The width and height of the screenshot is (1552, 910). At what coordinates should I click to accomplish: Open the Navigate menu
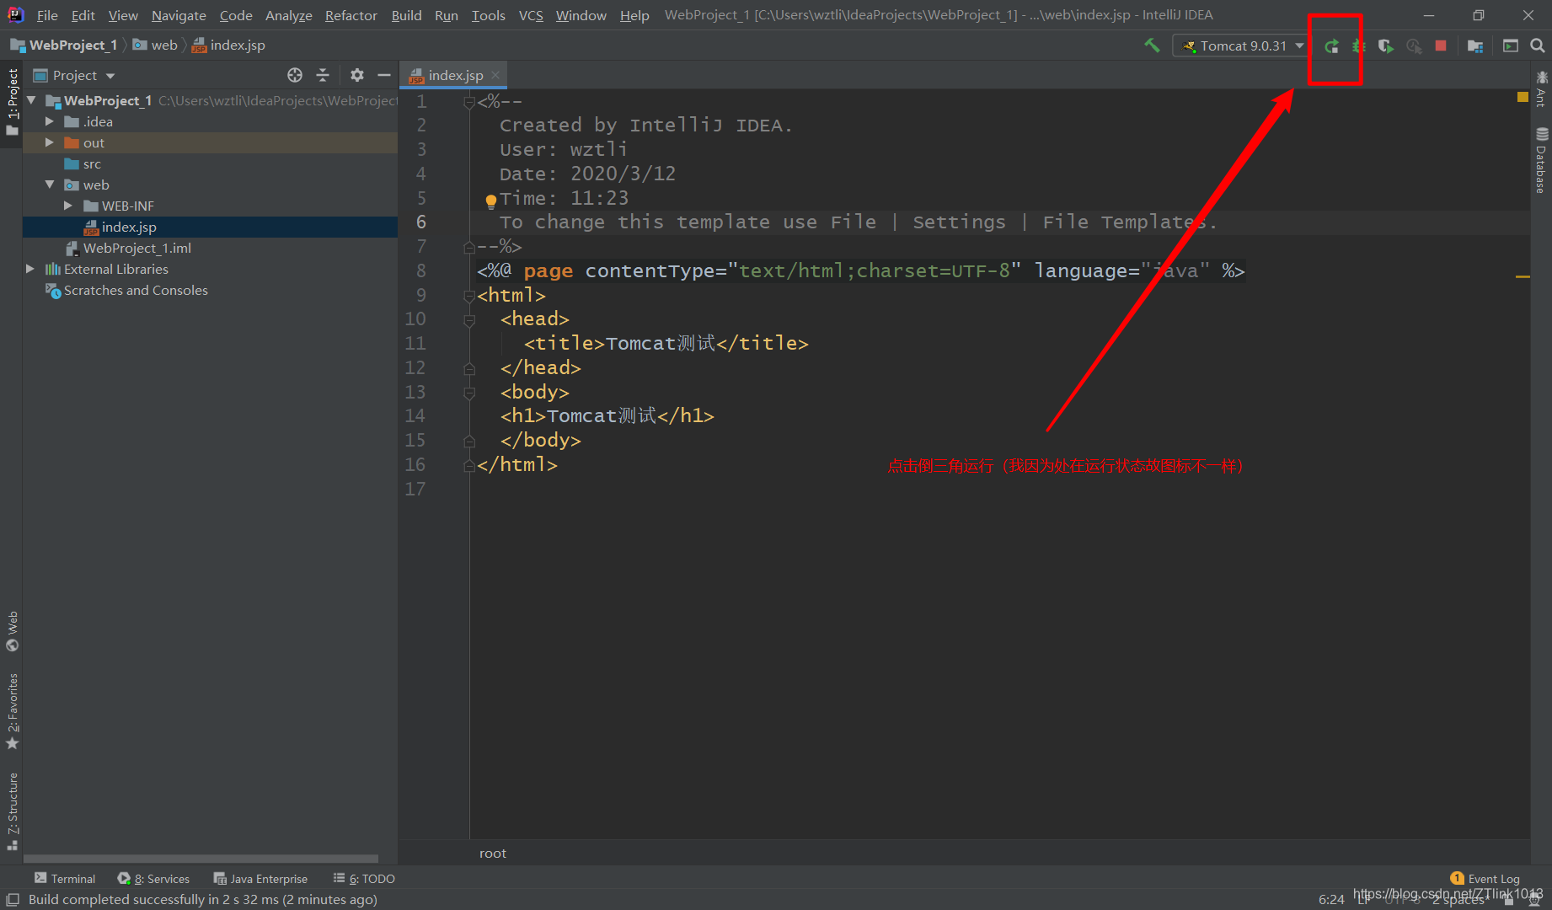point(179,15)
